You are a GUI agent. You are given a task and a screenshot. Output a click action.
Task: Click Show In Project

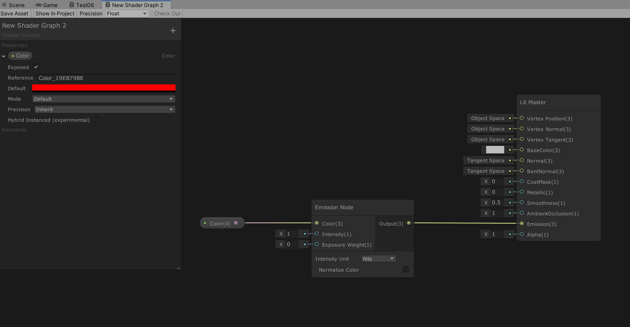(x=55, y=13)
